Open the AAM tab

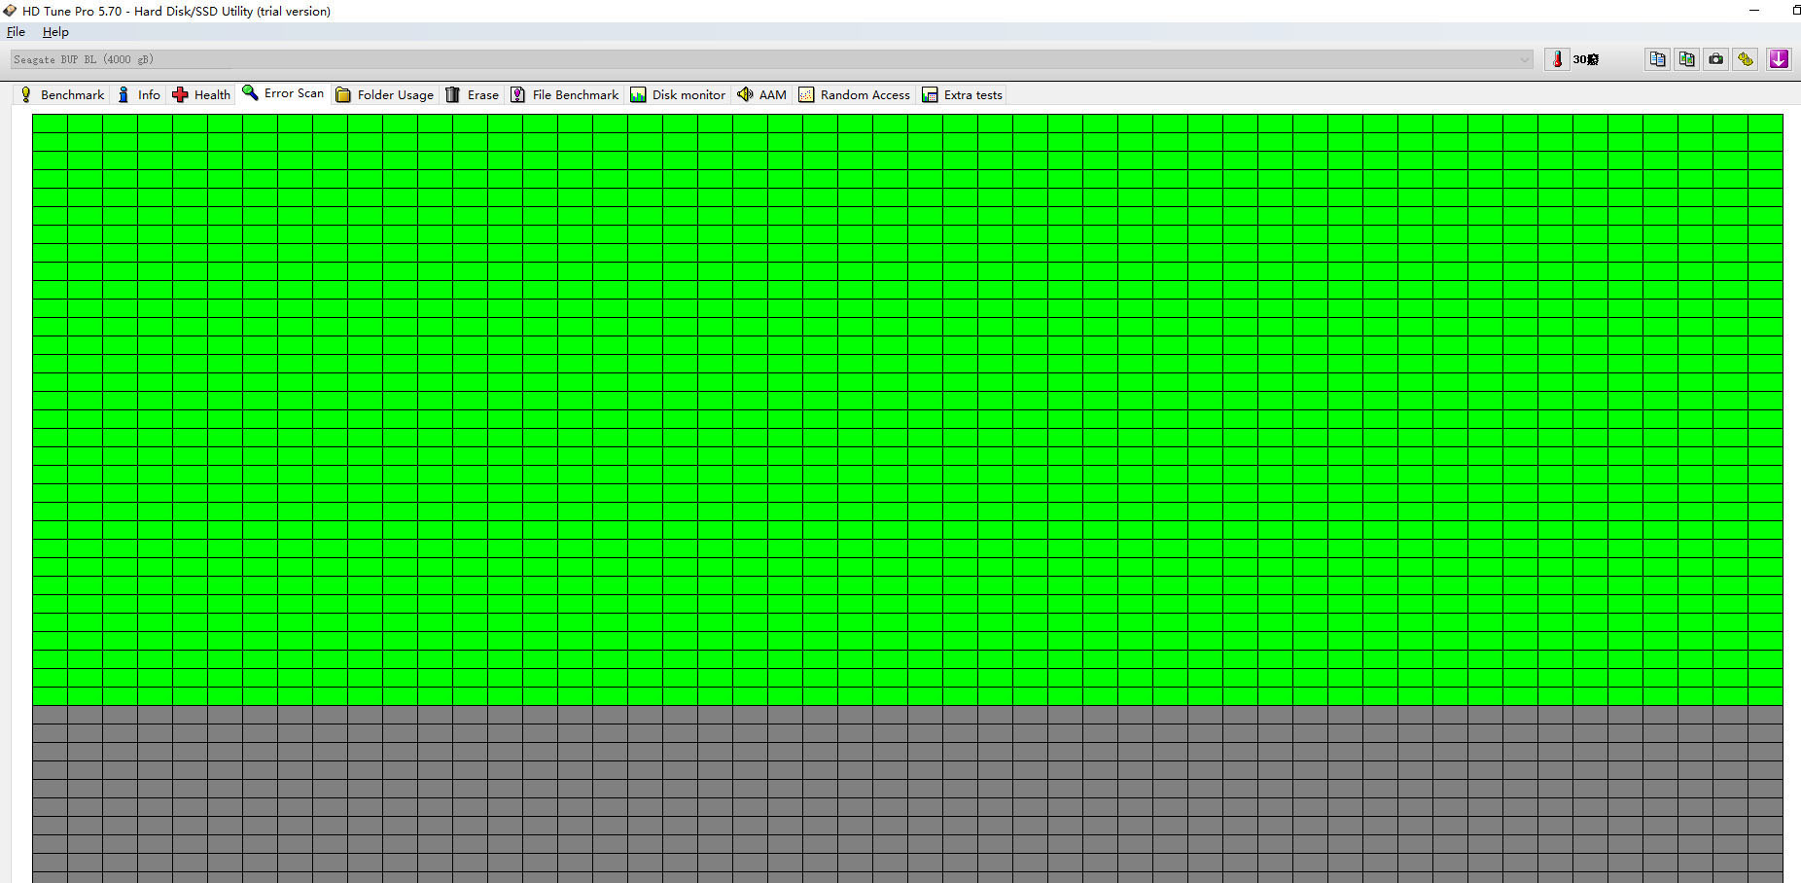[762, 94]
